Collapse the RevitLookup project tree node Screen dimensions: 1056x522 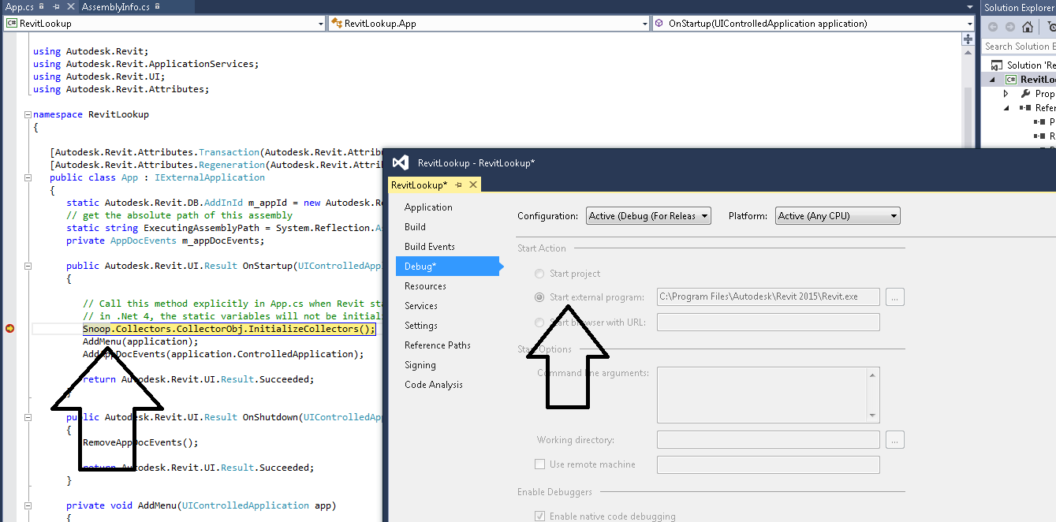click(991, 79)
